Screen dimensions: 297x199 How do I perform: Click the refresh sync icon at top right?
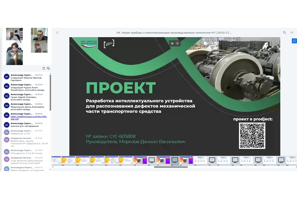(x=292, y=32)
